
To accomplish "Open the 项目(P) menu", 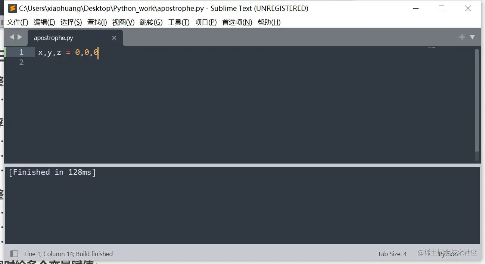I will tap(206, 22).
